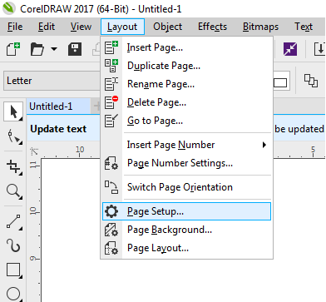Screen dimensions: 326x302
Task: Choose Page Layout... option
Action: [186, 248]
